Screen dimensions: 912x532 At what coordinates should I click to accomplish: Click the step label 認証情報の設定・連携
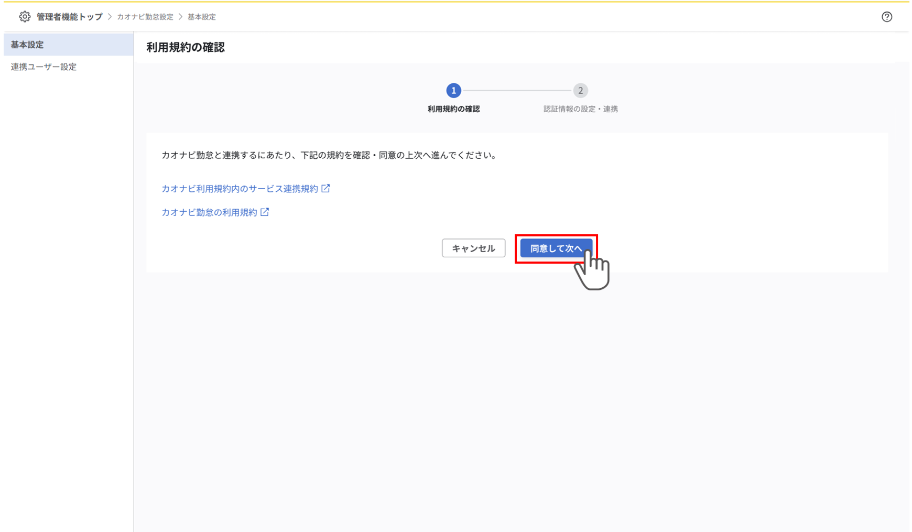point(580,108)
